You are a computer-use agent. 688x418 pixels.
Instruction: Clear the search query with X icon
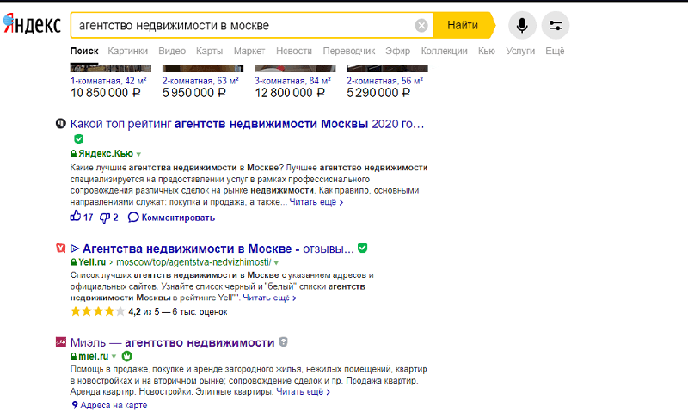click(421, 26)
